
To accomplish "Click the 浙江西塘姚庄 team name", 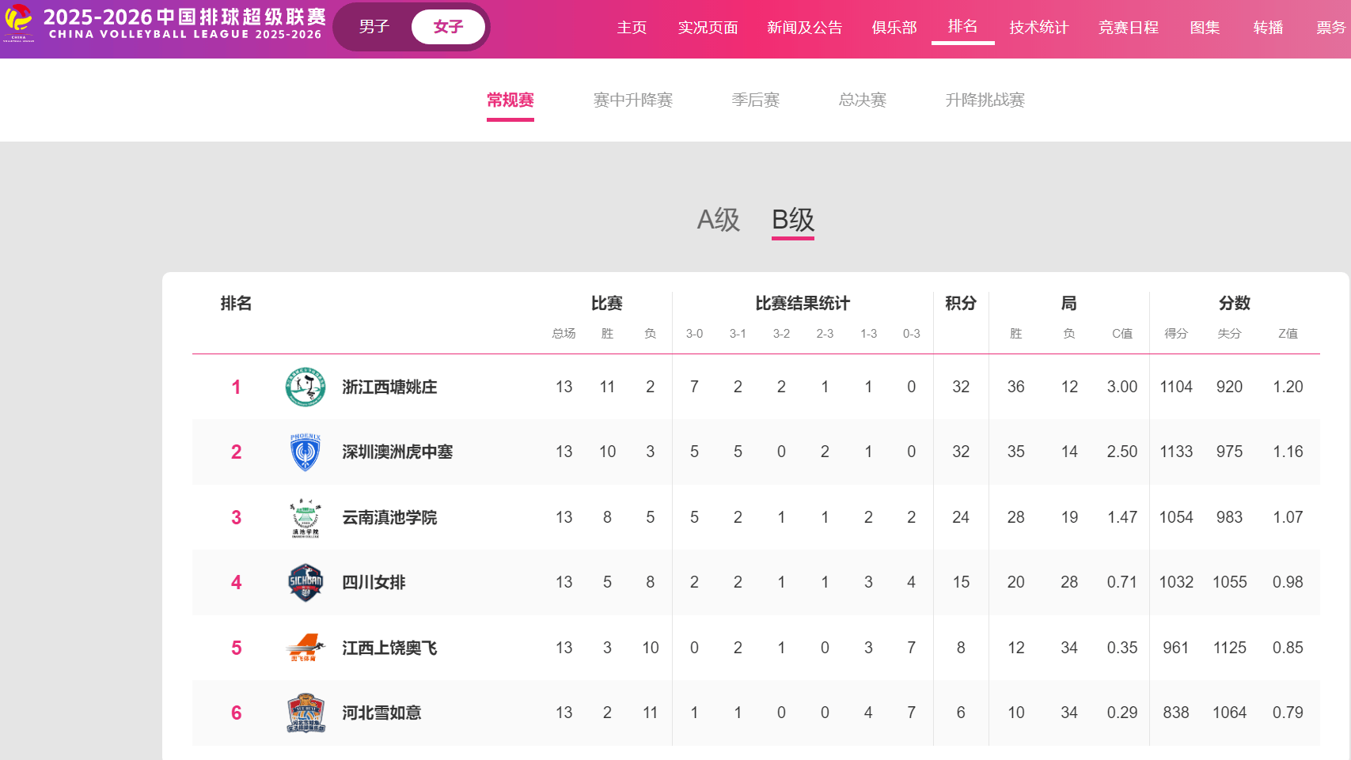I will pyautogui.click(x=389, y=388).
